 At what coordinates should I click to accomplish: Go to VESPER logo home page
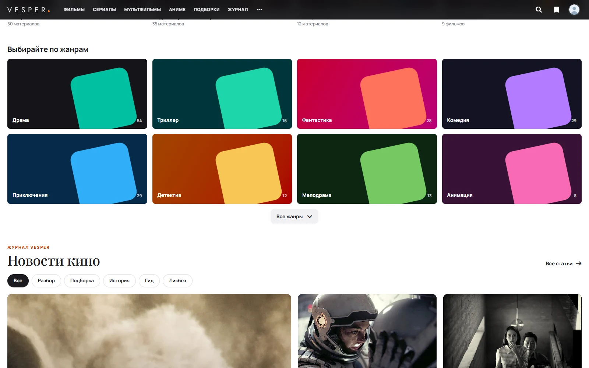[29, 10]
